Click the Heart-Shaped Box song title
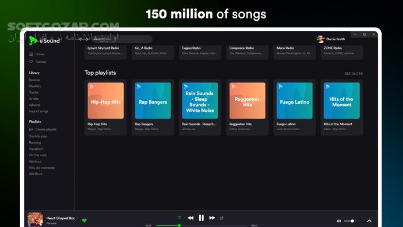This screenshot has height=227, width=403. 60,218
